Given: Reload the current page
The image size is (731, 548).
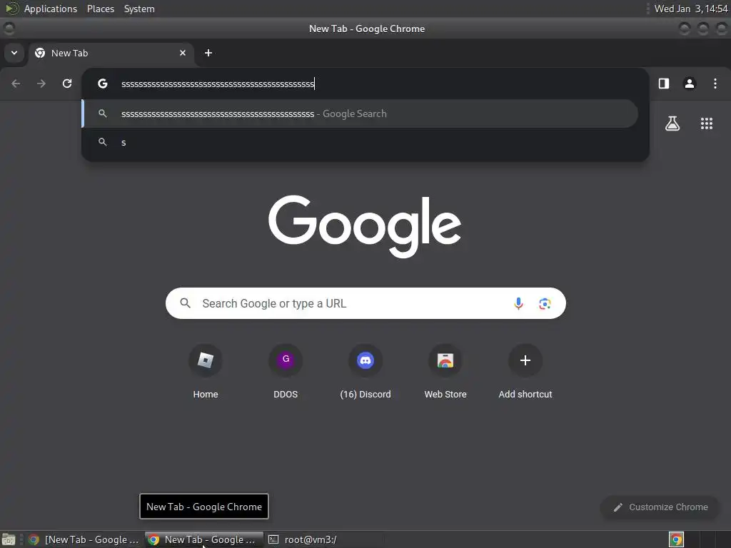Looking at the screenshot, I should tap(67, 83).
